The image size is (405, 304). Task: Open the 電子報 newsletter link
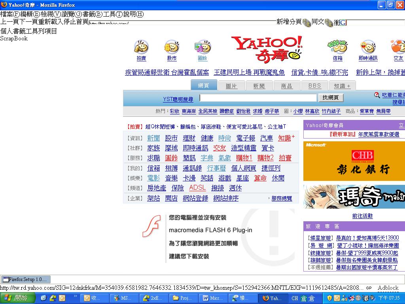246,138
